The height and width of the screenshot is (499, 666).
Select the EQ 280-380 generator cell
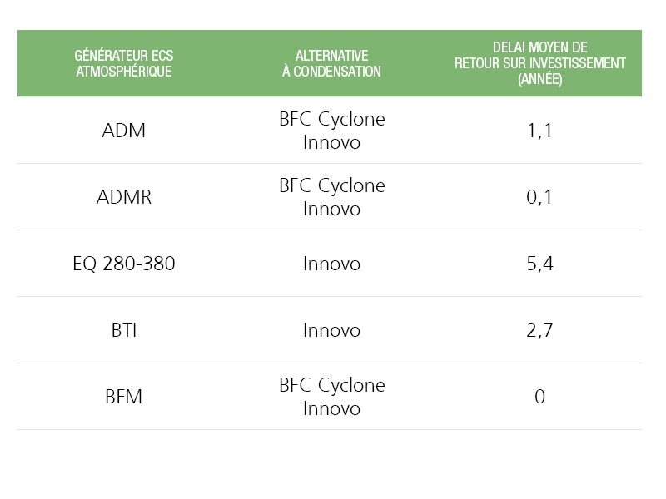pos(123,264)
